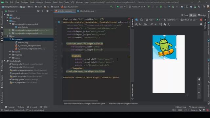The width and height of the screenshot is (210, 118).
Task: Click CardView in bottom breadcrumb bar
Action: tap(123, 104)
